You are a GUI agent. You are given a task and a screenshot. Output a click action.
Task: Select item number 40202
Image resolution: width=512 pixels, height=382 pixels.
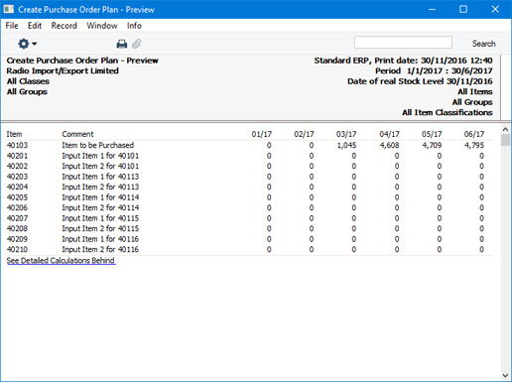coord(17,166)
